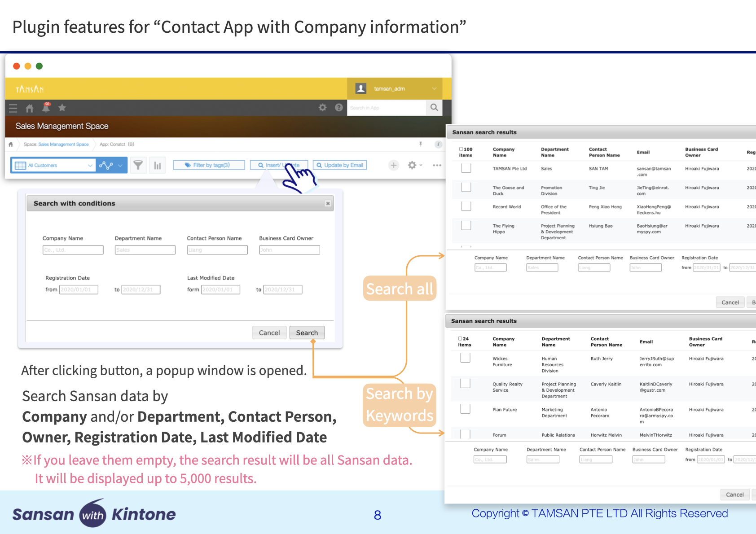Pin the view using the pin icon
Image resolution: width=756 pixels, height=534 pixels.
420,144
